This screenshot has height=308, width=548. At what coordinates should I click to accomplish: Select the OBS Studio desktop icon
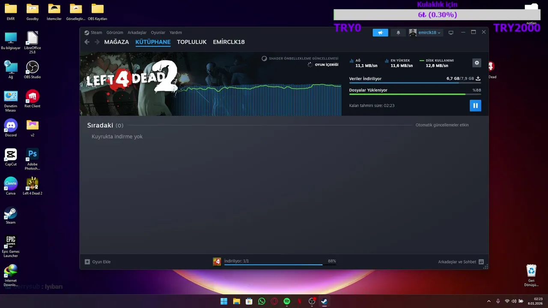coord(33,70)
